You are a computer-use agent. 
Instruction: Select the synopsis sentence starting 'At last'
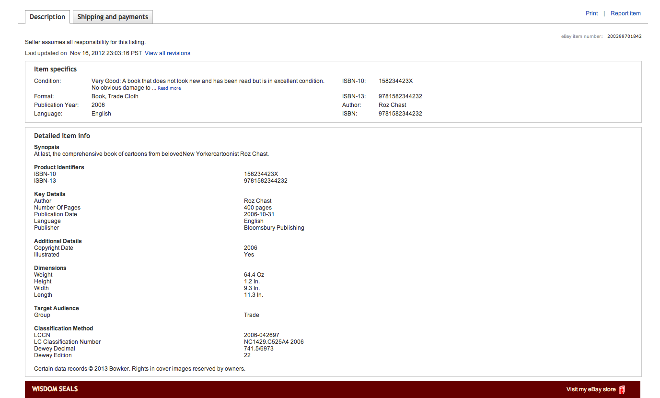151,154
